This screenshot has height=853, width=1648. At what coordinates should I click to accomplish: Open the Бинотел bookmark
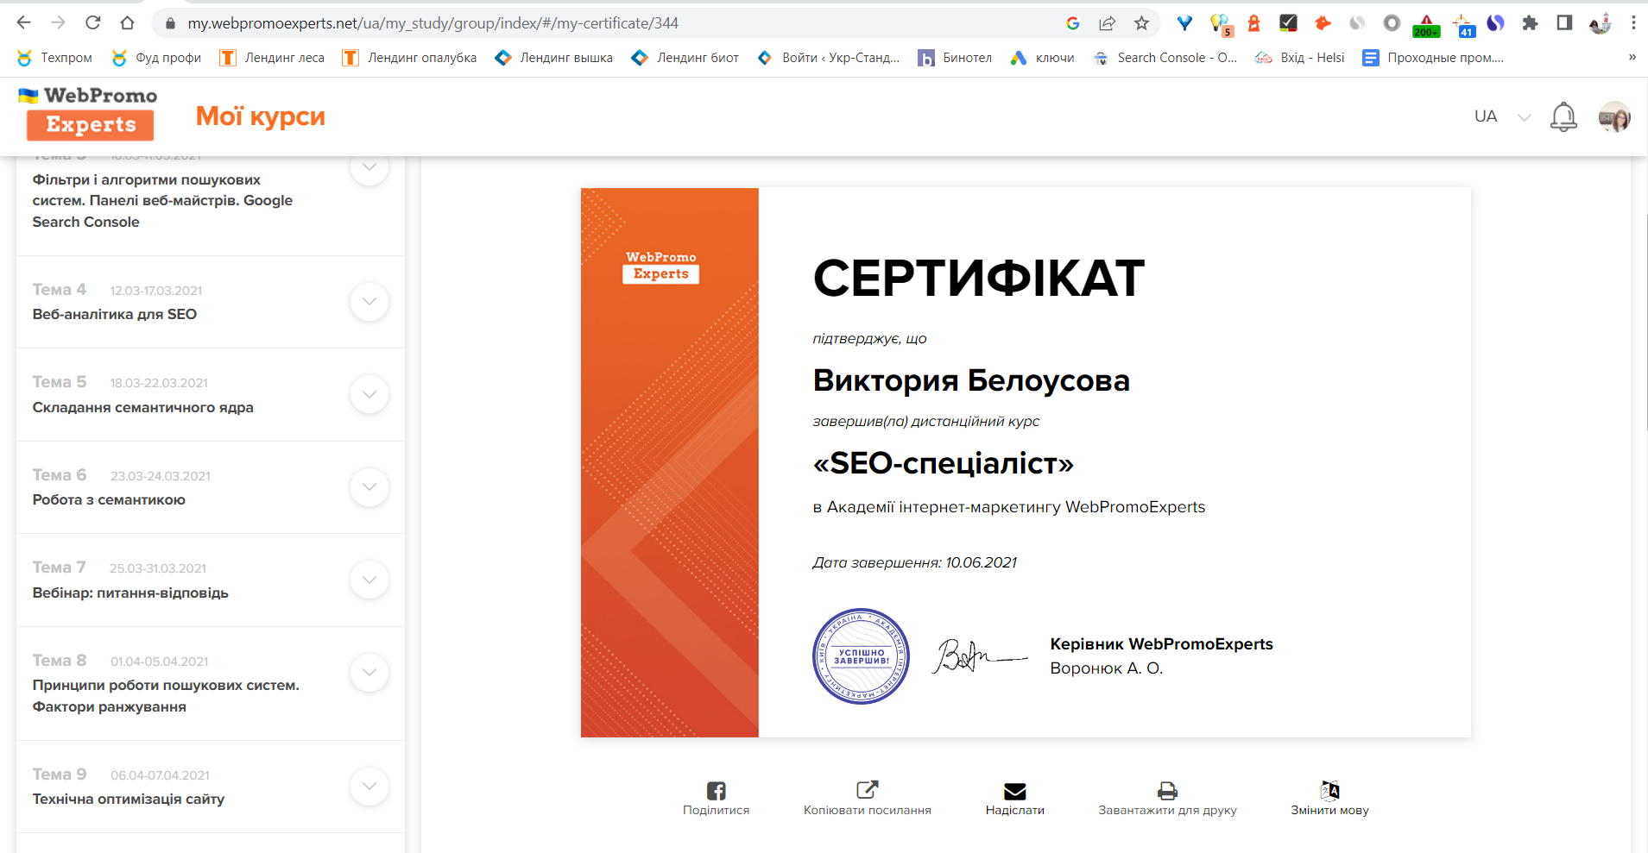coord(955,58)
